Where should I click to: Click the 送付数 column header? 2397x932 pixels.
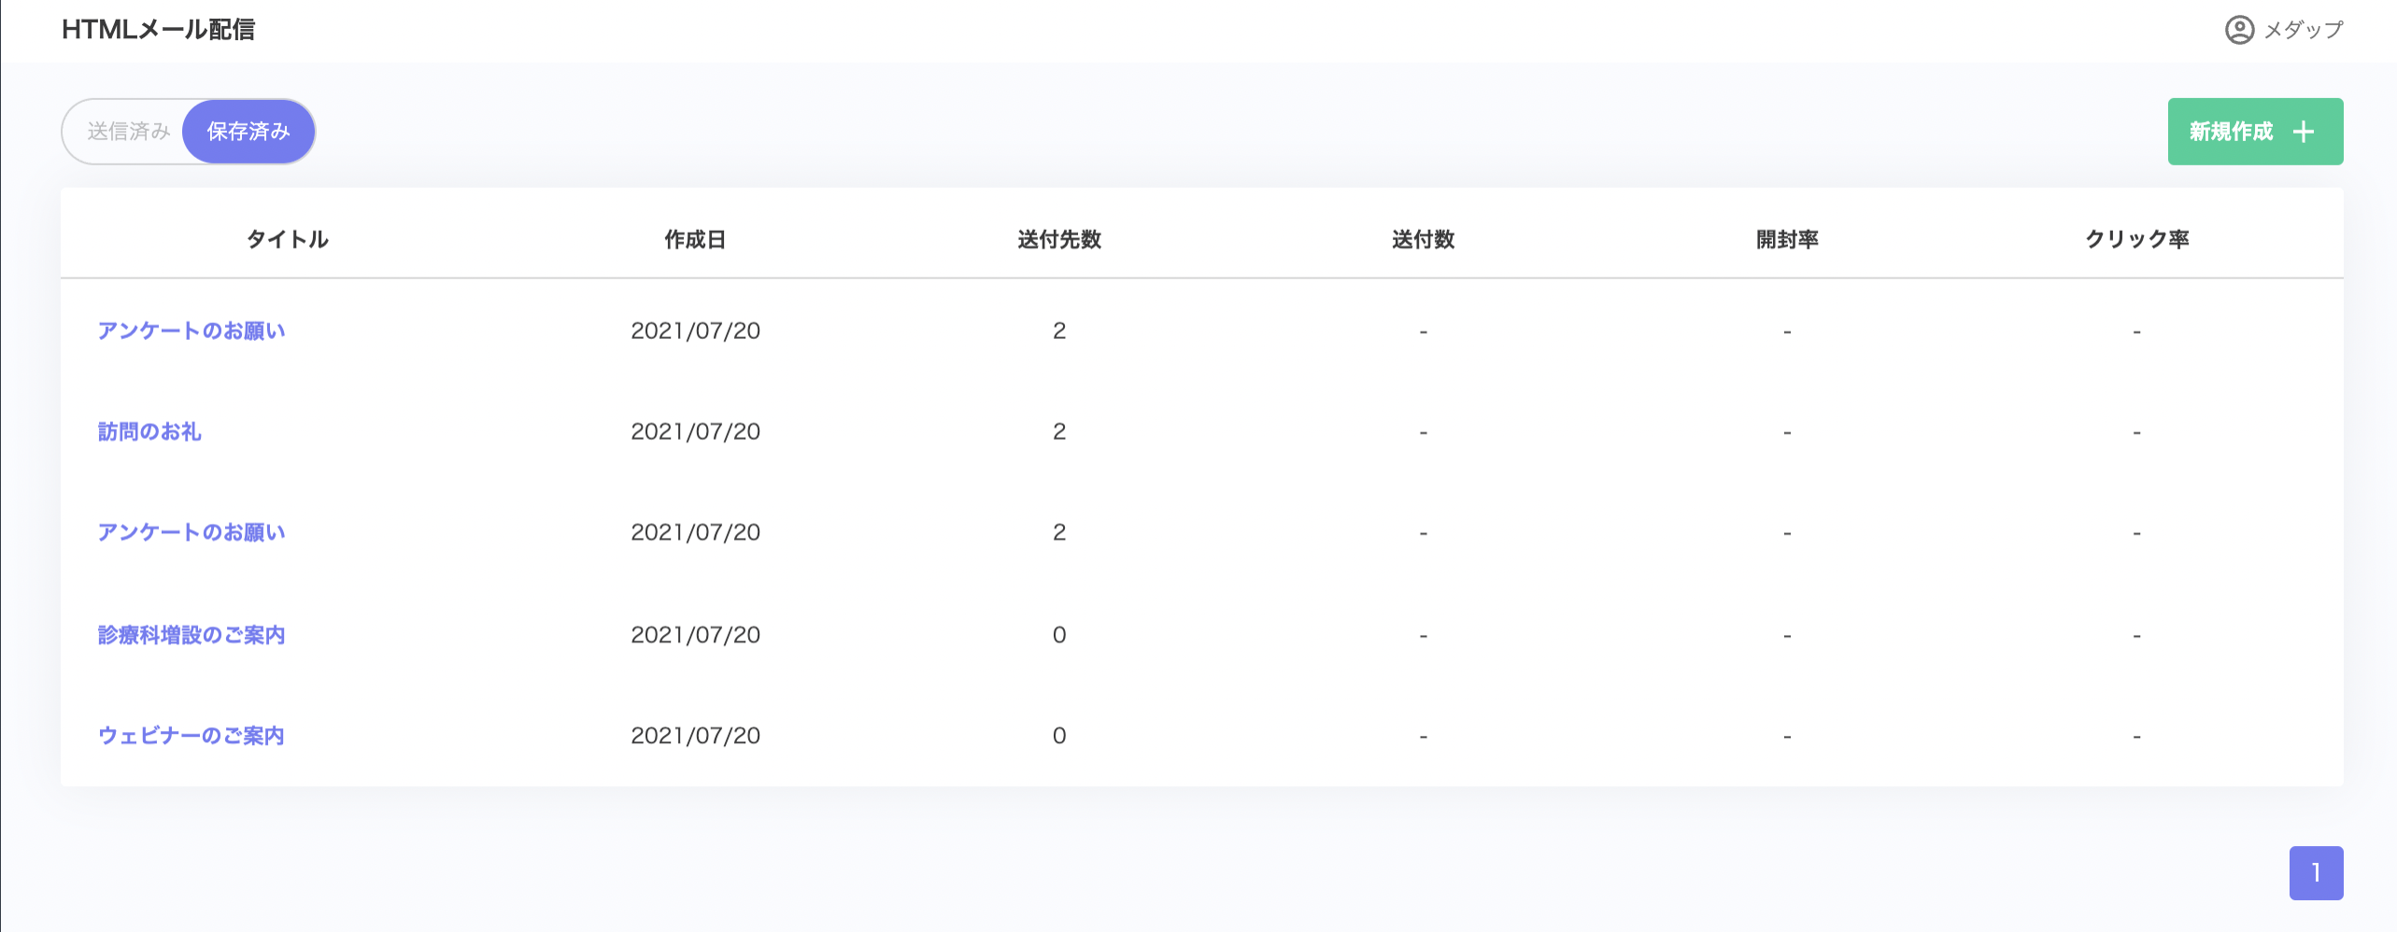1423,239
